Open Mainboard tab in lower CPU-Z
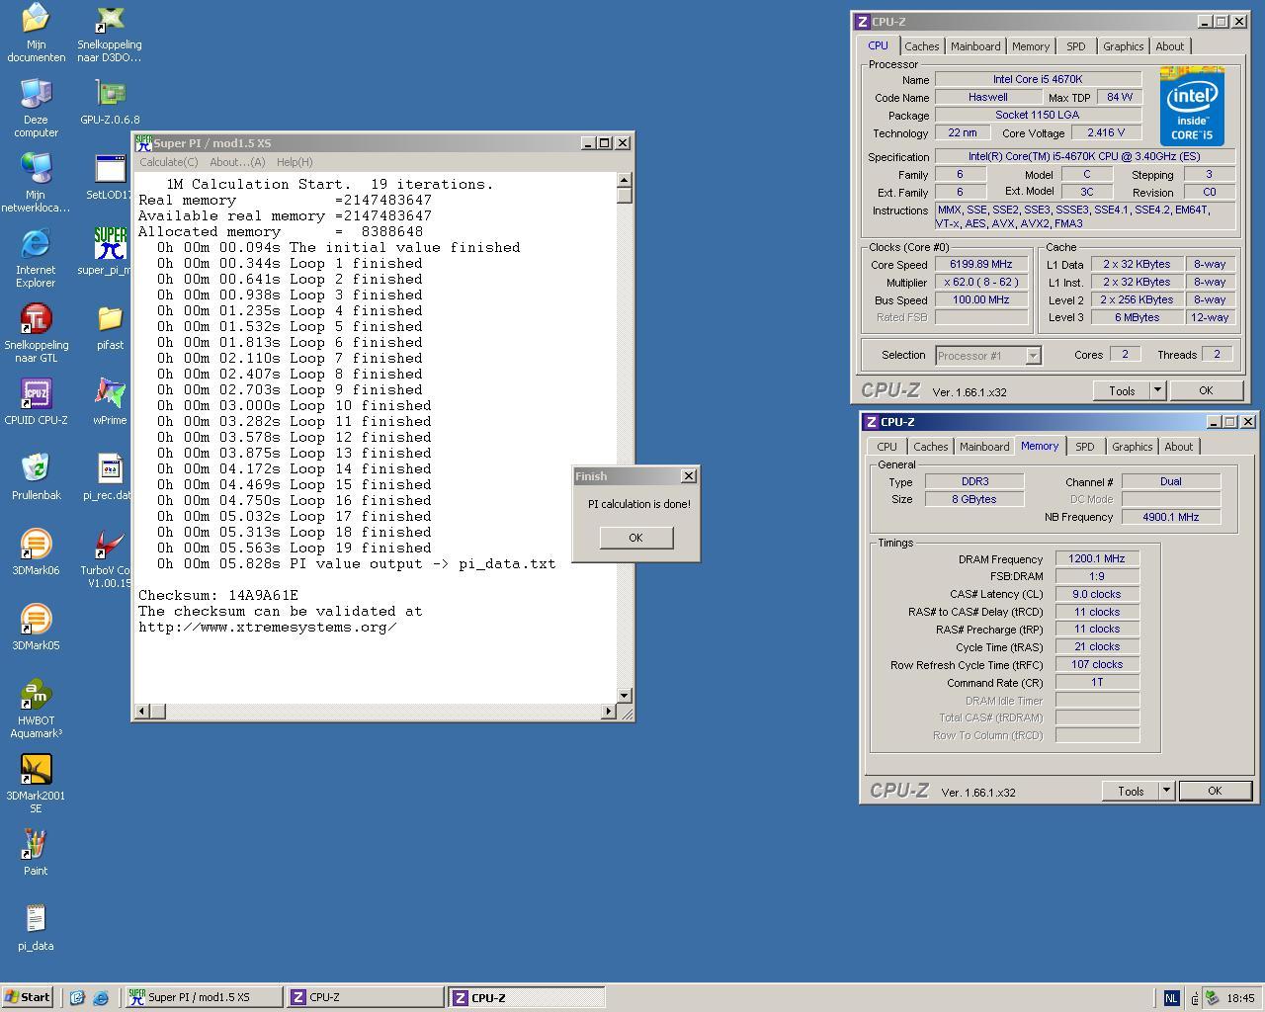The height and width of the screenshot is (1012, 1265). [x=984, y=447]
